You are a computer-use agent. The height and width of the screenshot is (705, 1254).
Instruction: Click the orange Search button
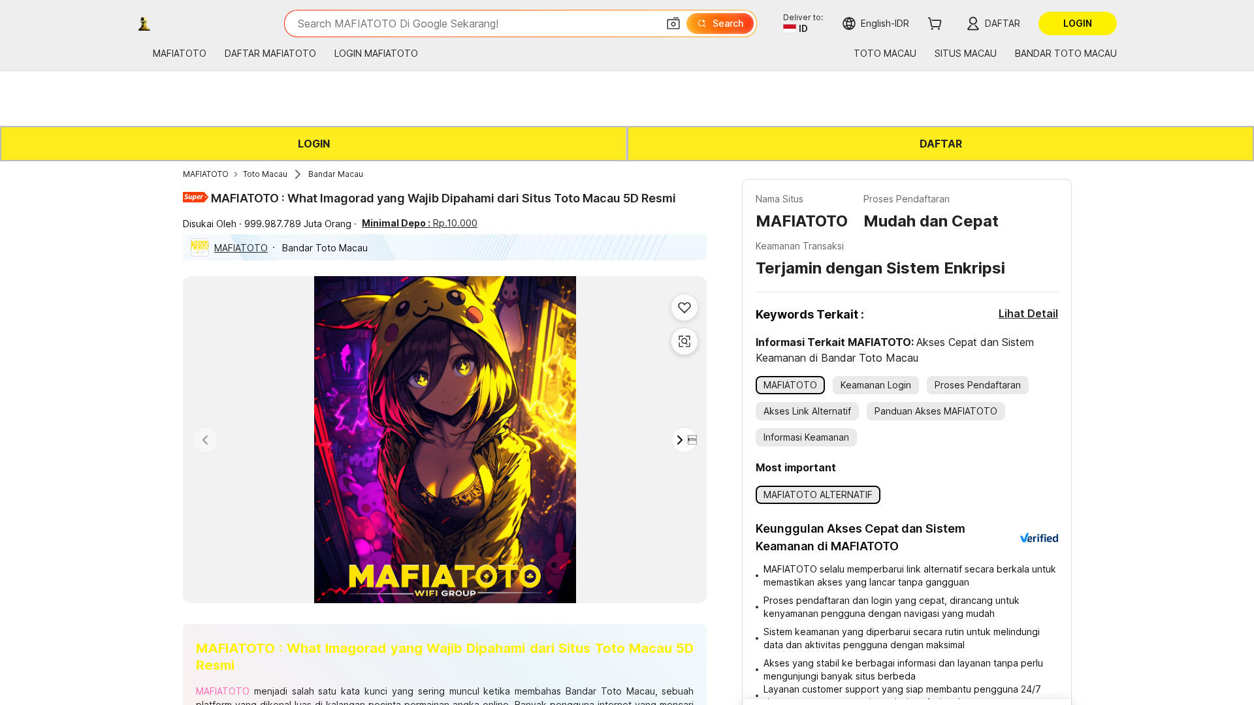click(720, 23)
